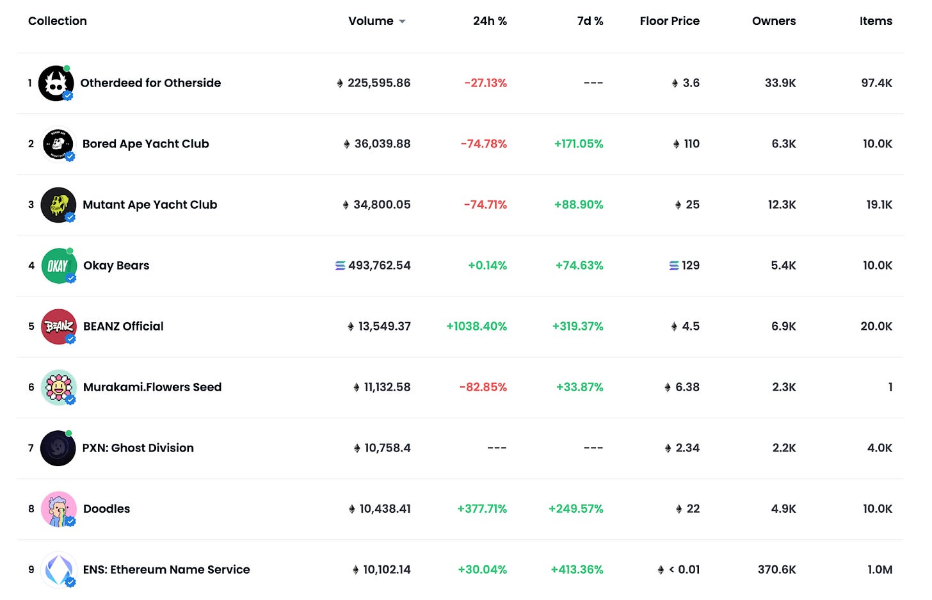Click Solana icon beside floor price 129
Screen dimensions: 932x600
[674, 266]
